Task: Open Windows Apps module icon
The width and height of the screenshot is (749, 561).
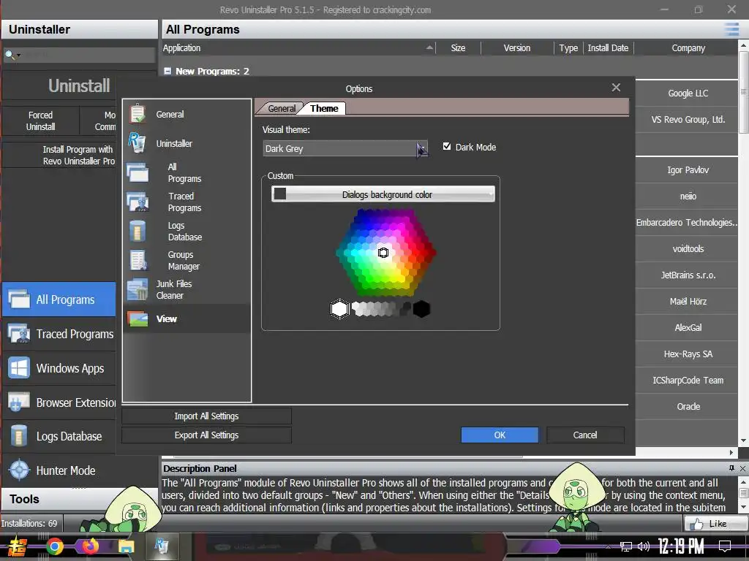Action: (19, 368)
